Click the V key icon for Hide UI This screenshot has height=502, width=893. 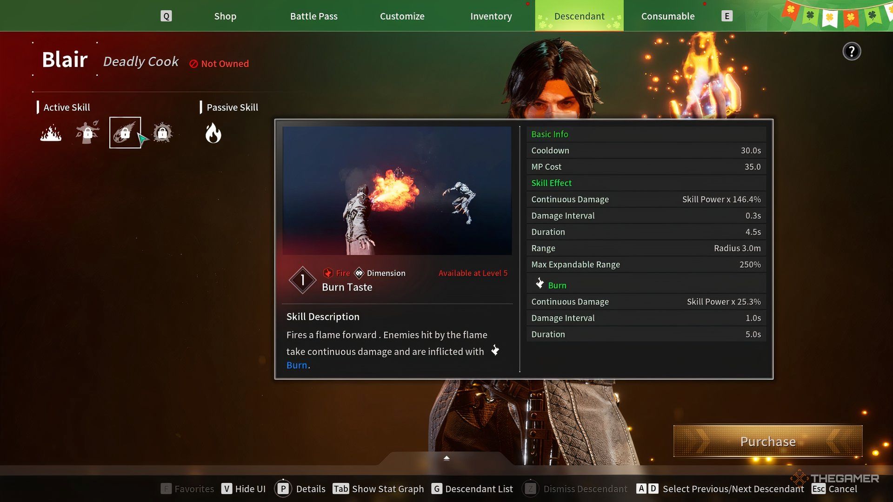coord(227,489)
